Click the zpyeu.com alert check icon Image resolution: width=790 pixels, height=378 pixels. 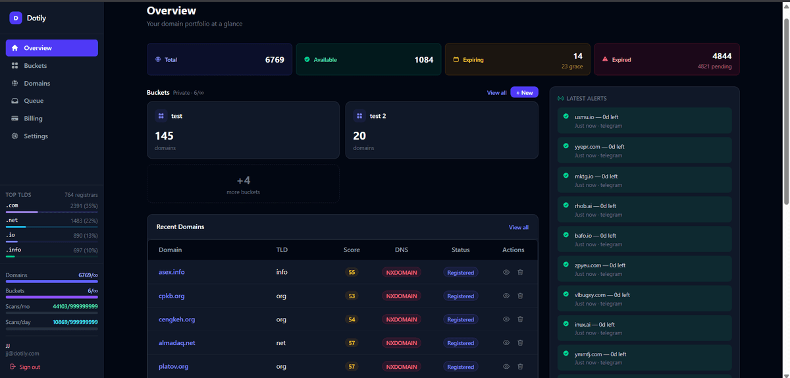click(566, 265)
